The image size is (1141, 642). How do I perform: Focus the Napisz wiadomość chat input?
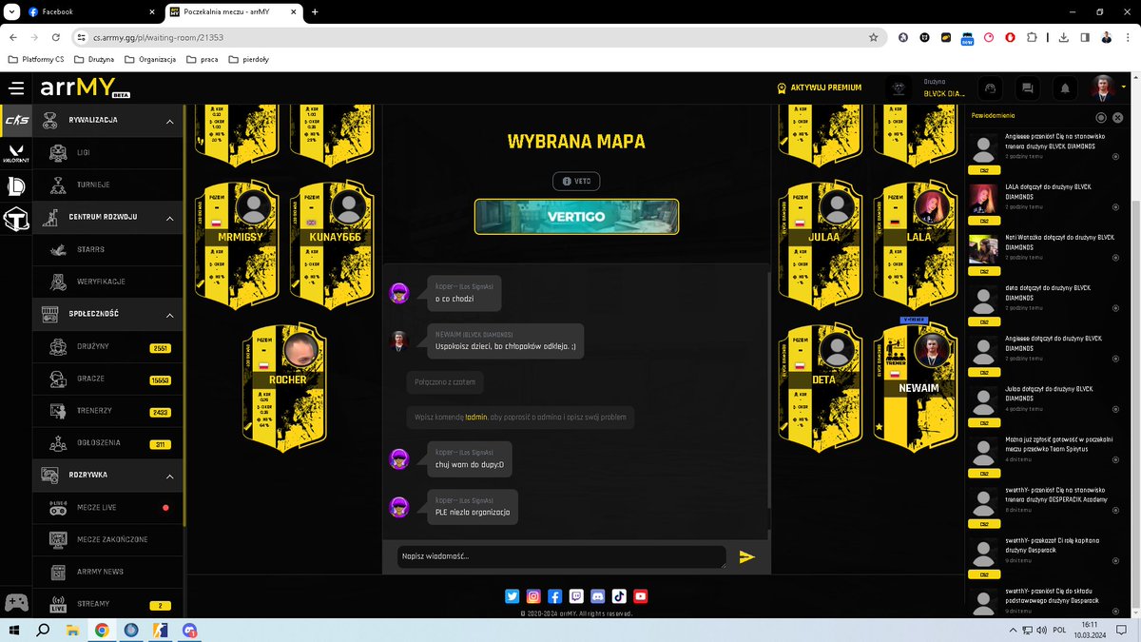point(561,556)
